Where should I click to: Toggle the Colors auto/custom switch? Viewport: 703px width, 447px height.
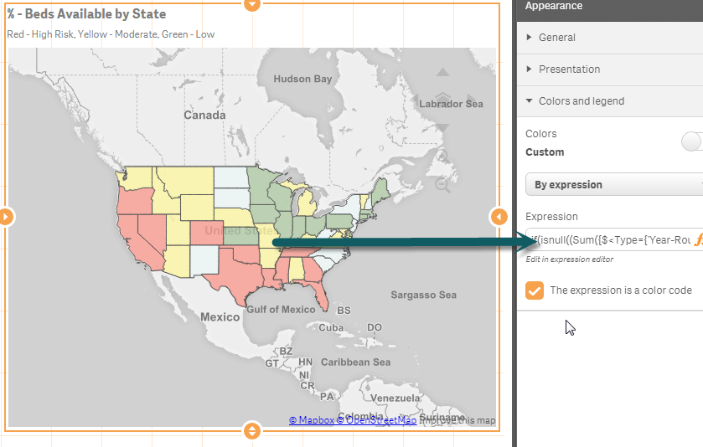692,141
